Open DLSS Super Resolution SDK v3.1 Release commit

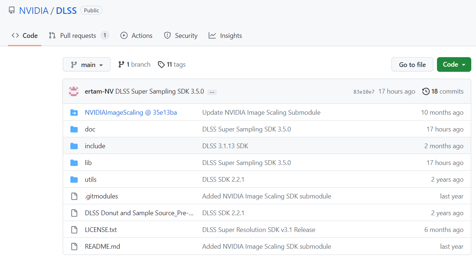(259, 230)
